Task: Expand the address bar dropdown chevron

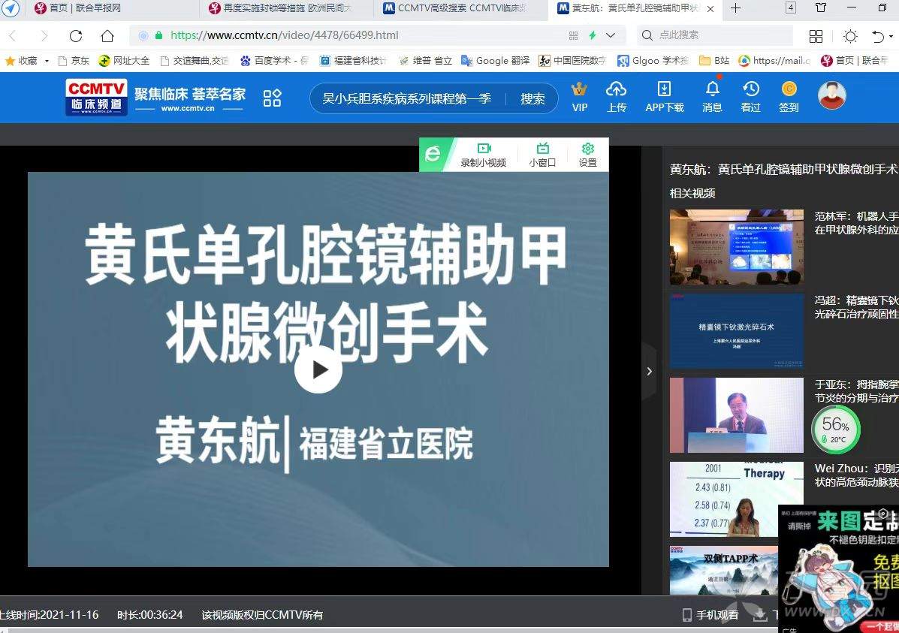Action: tap(611, 35)
